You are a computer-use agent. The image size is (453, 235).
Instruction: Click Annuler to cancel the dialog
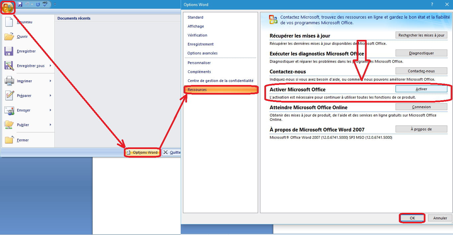tap(440, 218)
